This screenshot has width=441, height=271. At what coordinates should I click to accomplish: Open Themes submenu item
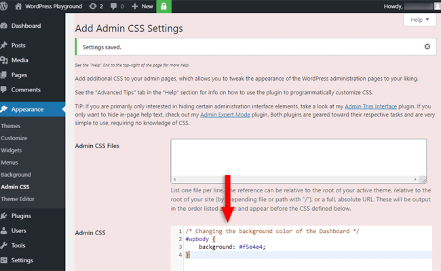point(11,126)
